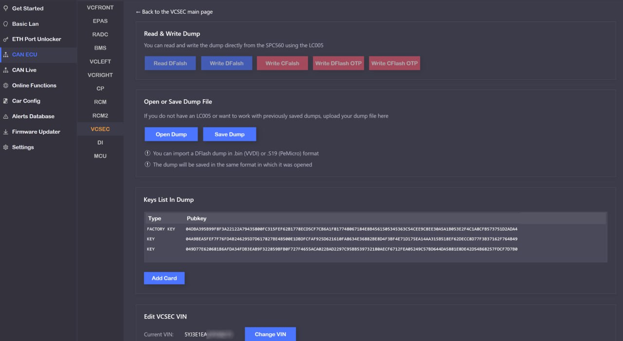Click the Change VIN button
Image resolution: width=623 pixels, height=341 pixels.
(x=270, y=334)
